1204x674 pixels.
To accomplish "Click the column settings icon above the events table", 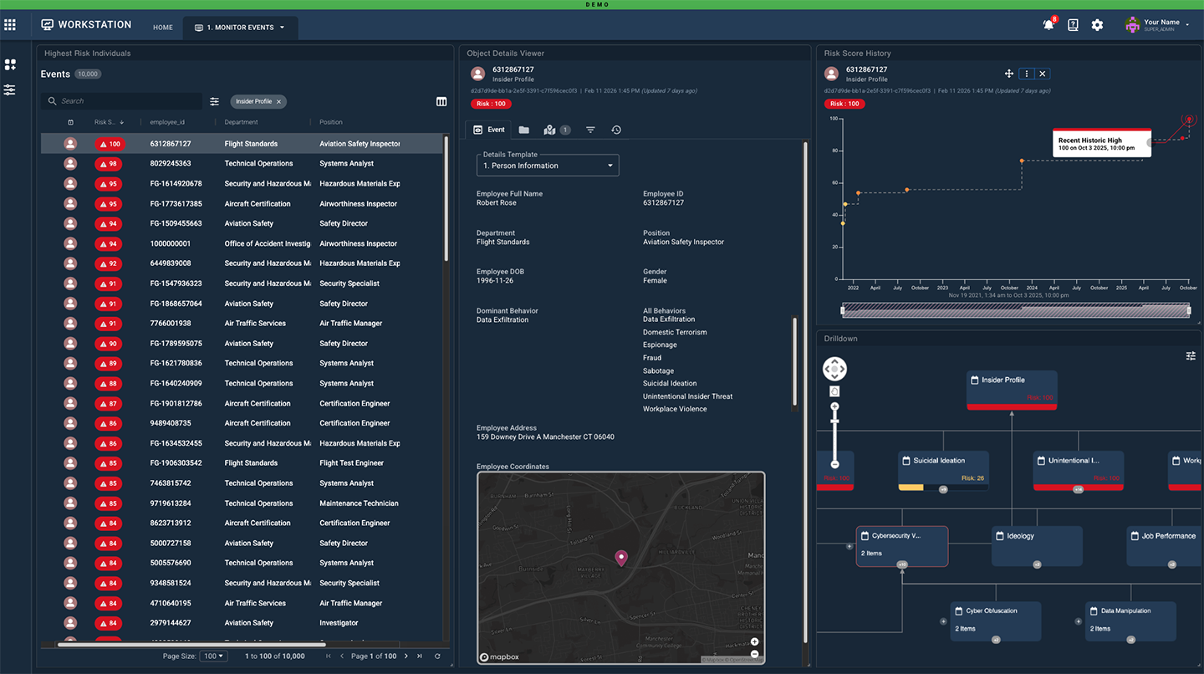I will tap(441, 101).
